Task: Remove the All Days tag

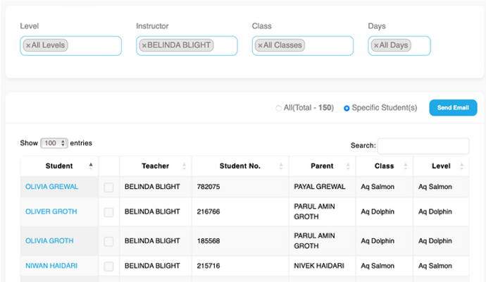Action: [x=376, y=45]
